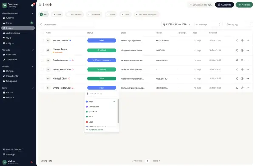Log out using icon beside Markus profile
This screenshot has width=255, height=166.
pyautogui.click(x=31, y=162)
